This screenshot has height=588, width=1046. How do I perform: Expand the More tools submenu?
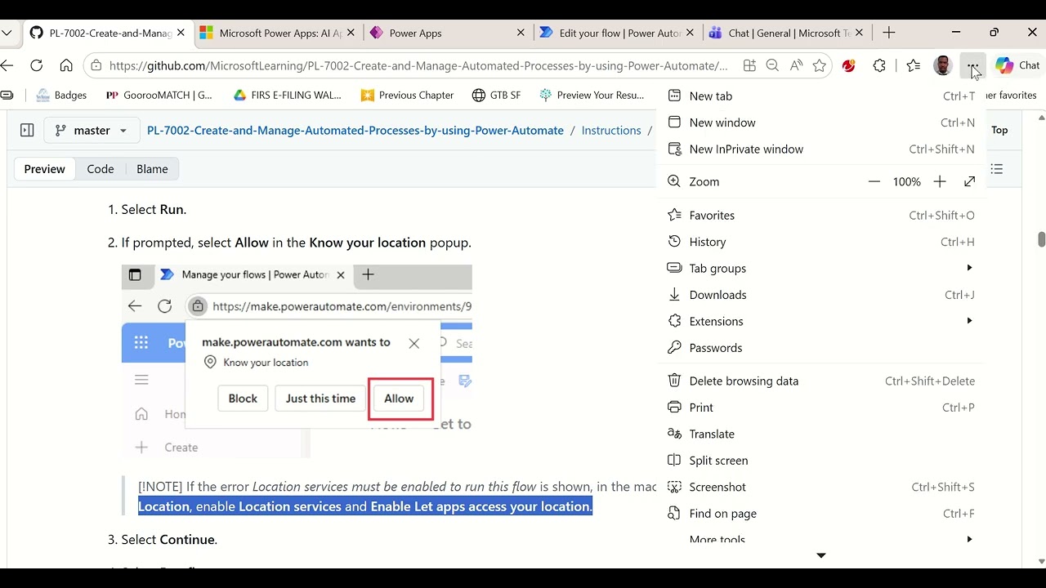coord(820,539)
